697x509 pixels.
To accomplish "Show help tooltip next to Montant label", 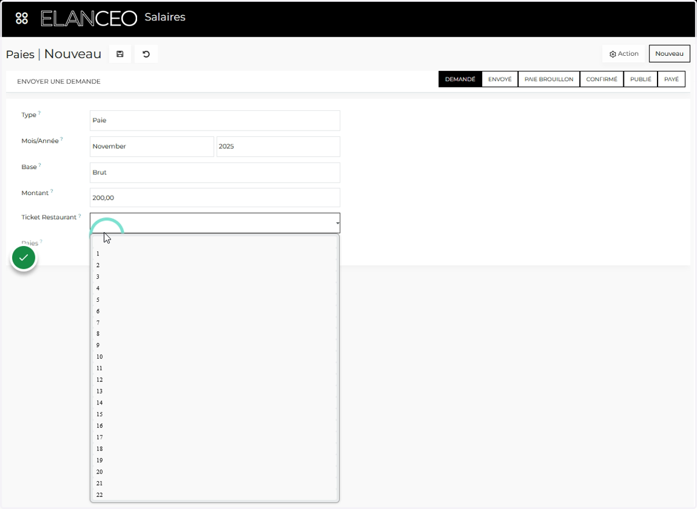I will 51,190.
